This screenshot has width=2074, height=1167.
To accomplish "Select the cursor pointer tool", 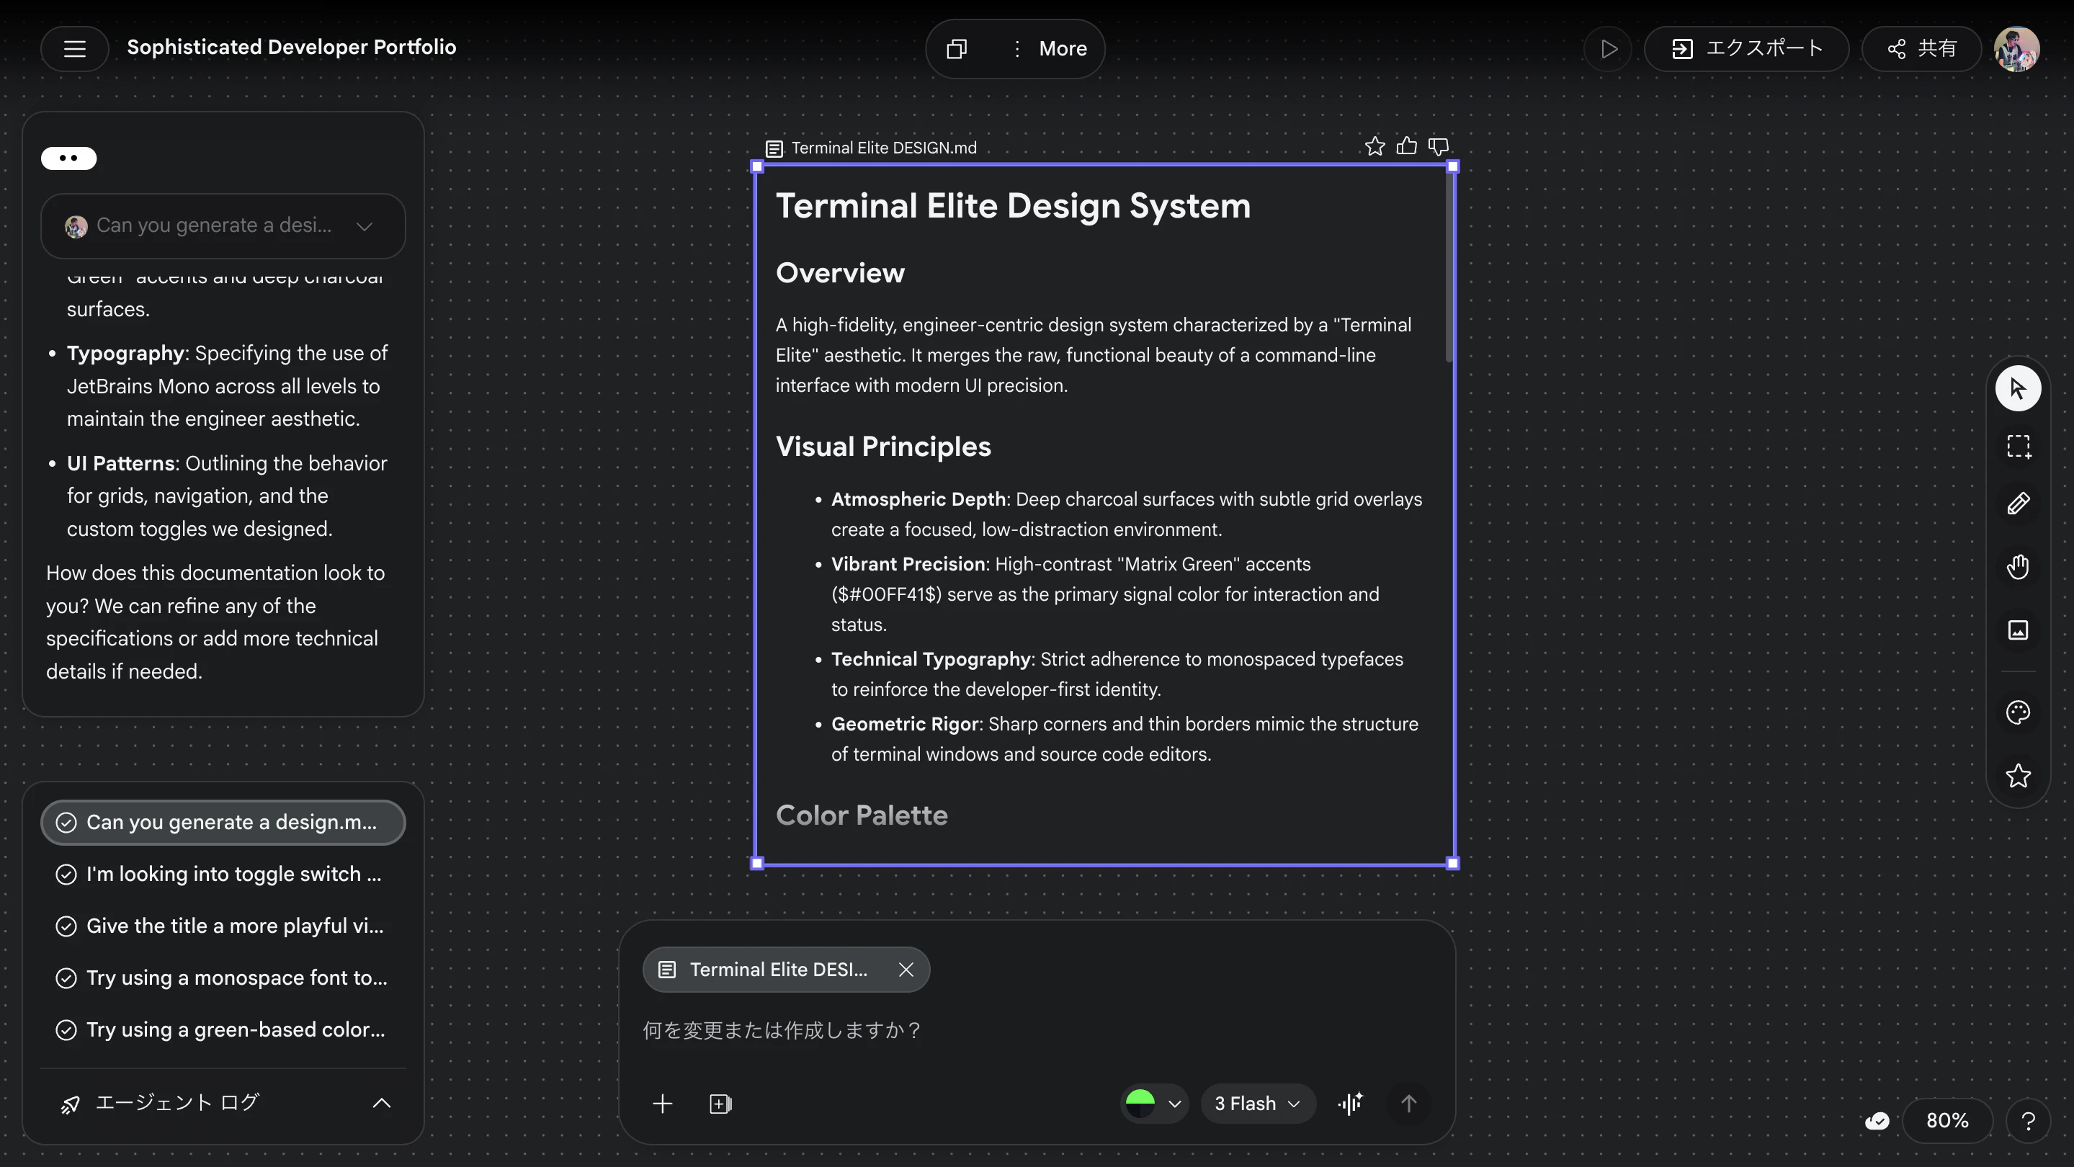I will [2018, 389].
